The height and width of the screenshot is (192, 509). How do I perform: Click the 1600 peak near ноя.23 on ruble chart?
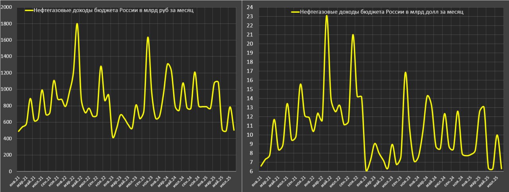pyautogui.click(x=148, y=38)
